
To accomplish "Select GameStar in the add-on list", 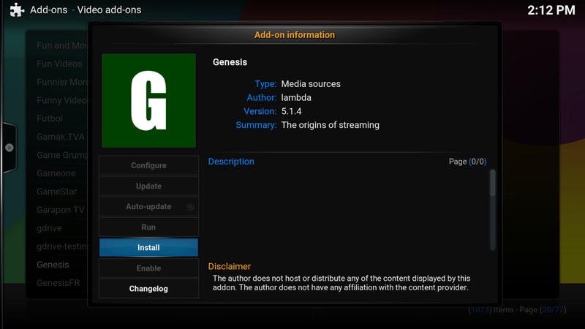I will 57,192.
